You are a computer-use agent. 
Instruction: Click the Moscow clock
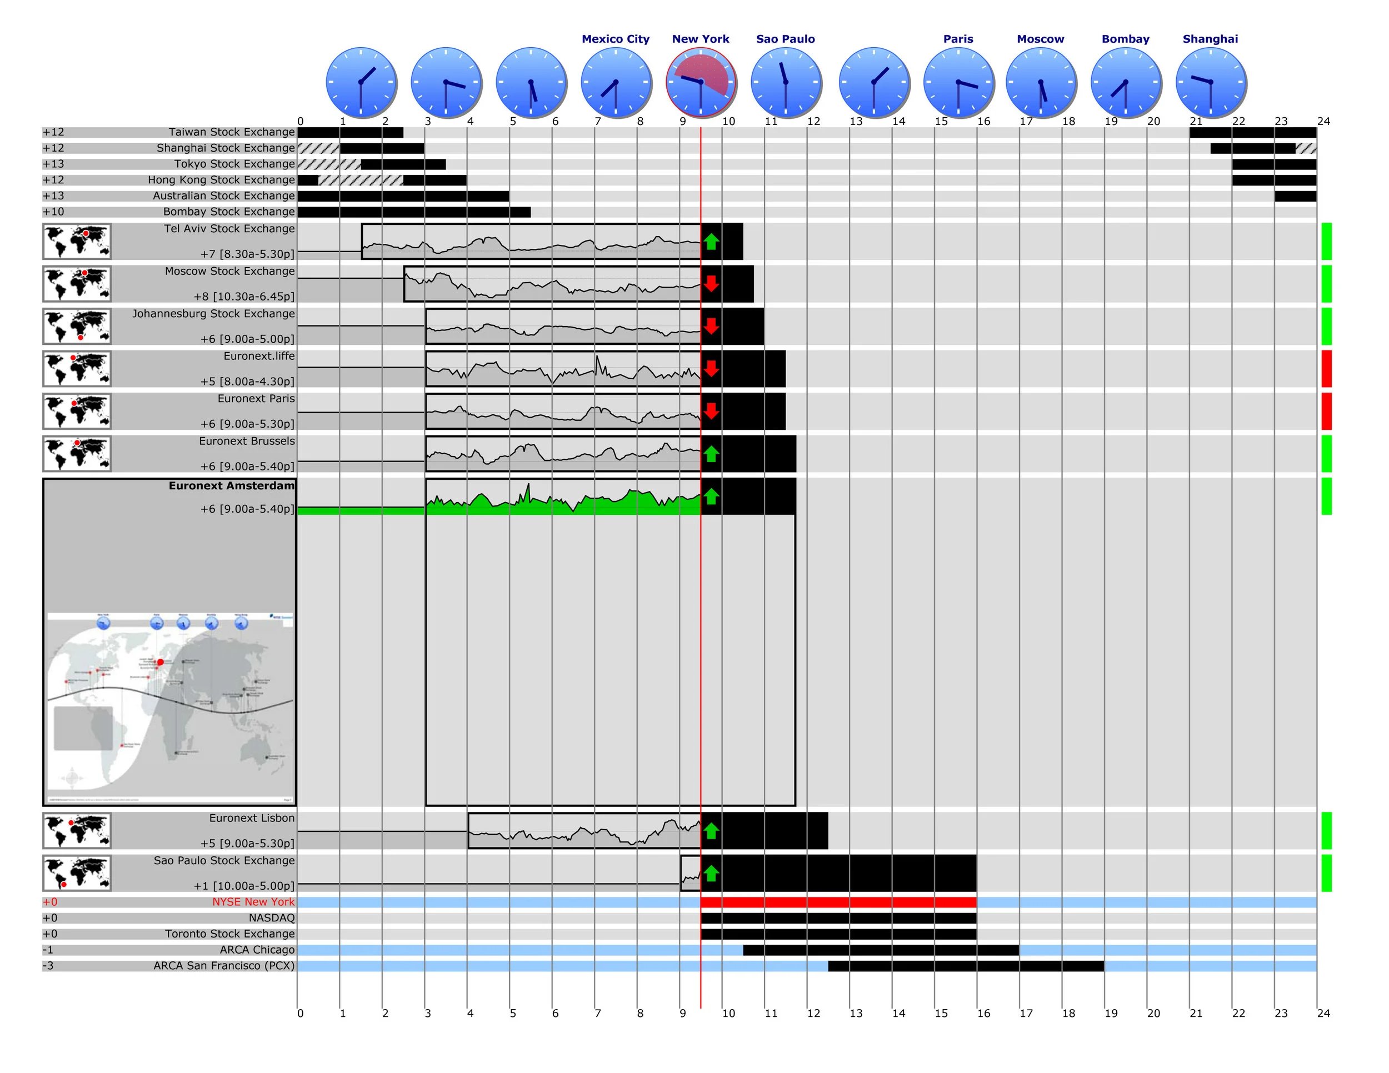pyautogui.click(x=1041, y=83)
